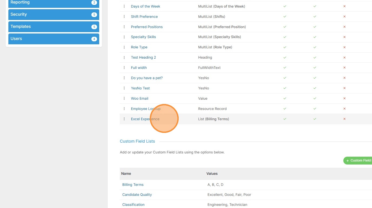Open the Specialty Skills custom field
This screenshot has width=372, height=208.
[x=143, y=37]
